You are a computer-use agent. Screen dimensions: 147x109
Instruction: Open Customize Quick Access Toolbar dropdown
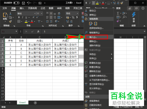45,3
